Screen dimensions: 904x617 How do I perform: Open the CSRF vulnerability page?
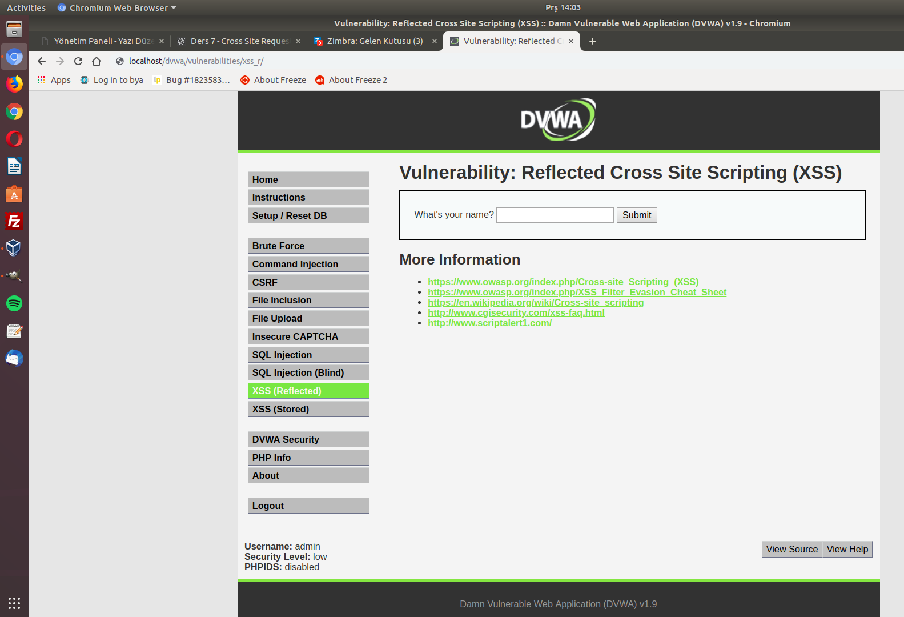[308, 282]
